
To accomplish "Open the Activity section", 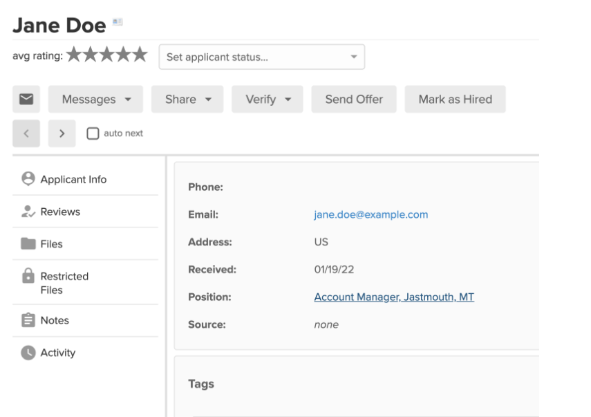I will [x=86, y=353].
